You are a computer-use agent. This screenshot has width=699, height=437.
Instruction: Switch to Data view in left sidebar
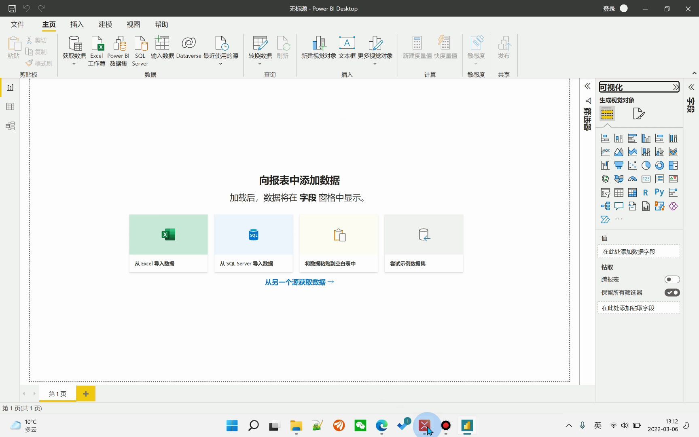(x=10, y=106)
